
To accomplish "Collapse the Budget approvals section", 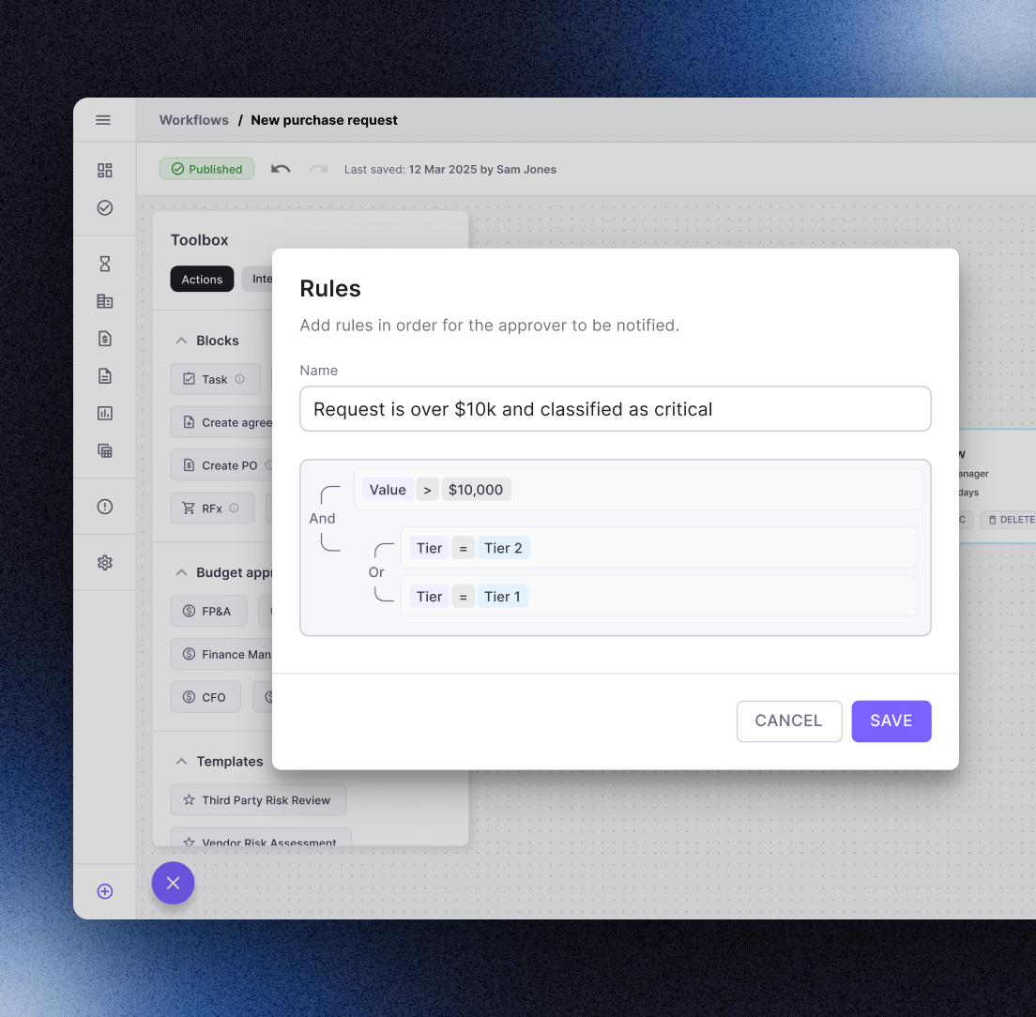I will pyautogui.click(x=181, y=572).
